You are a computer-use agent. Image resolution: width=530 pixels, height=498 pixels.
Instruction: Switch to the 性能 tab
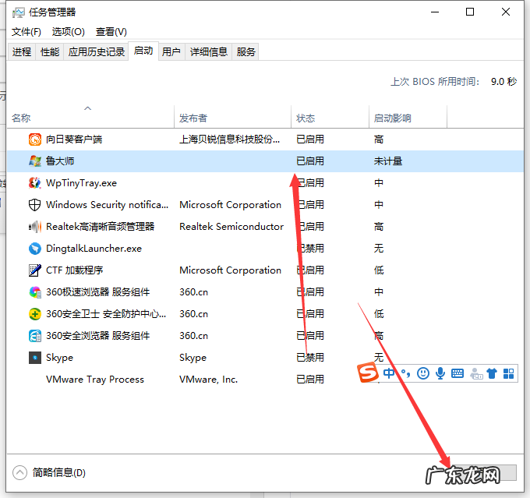pyautogui.click(x=50, y=51)
